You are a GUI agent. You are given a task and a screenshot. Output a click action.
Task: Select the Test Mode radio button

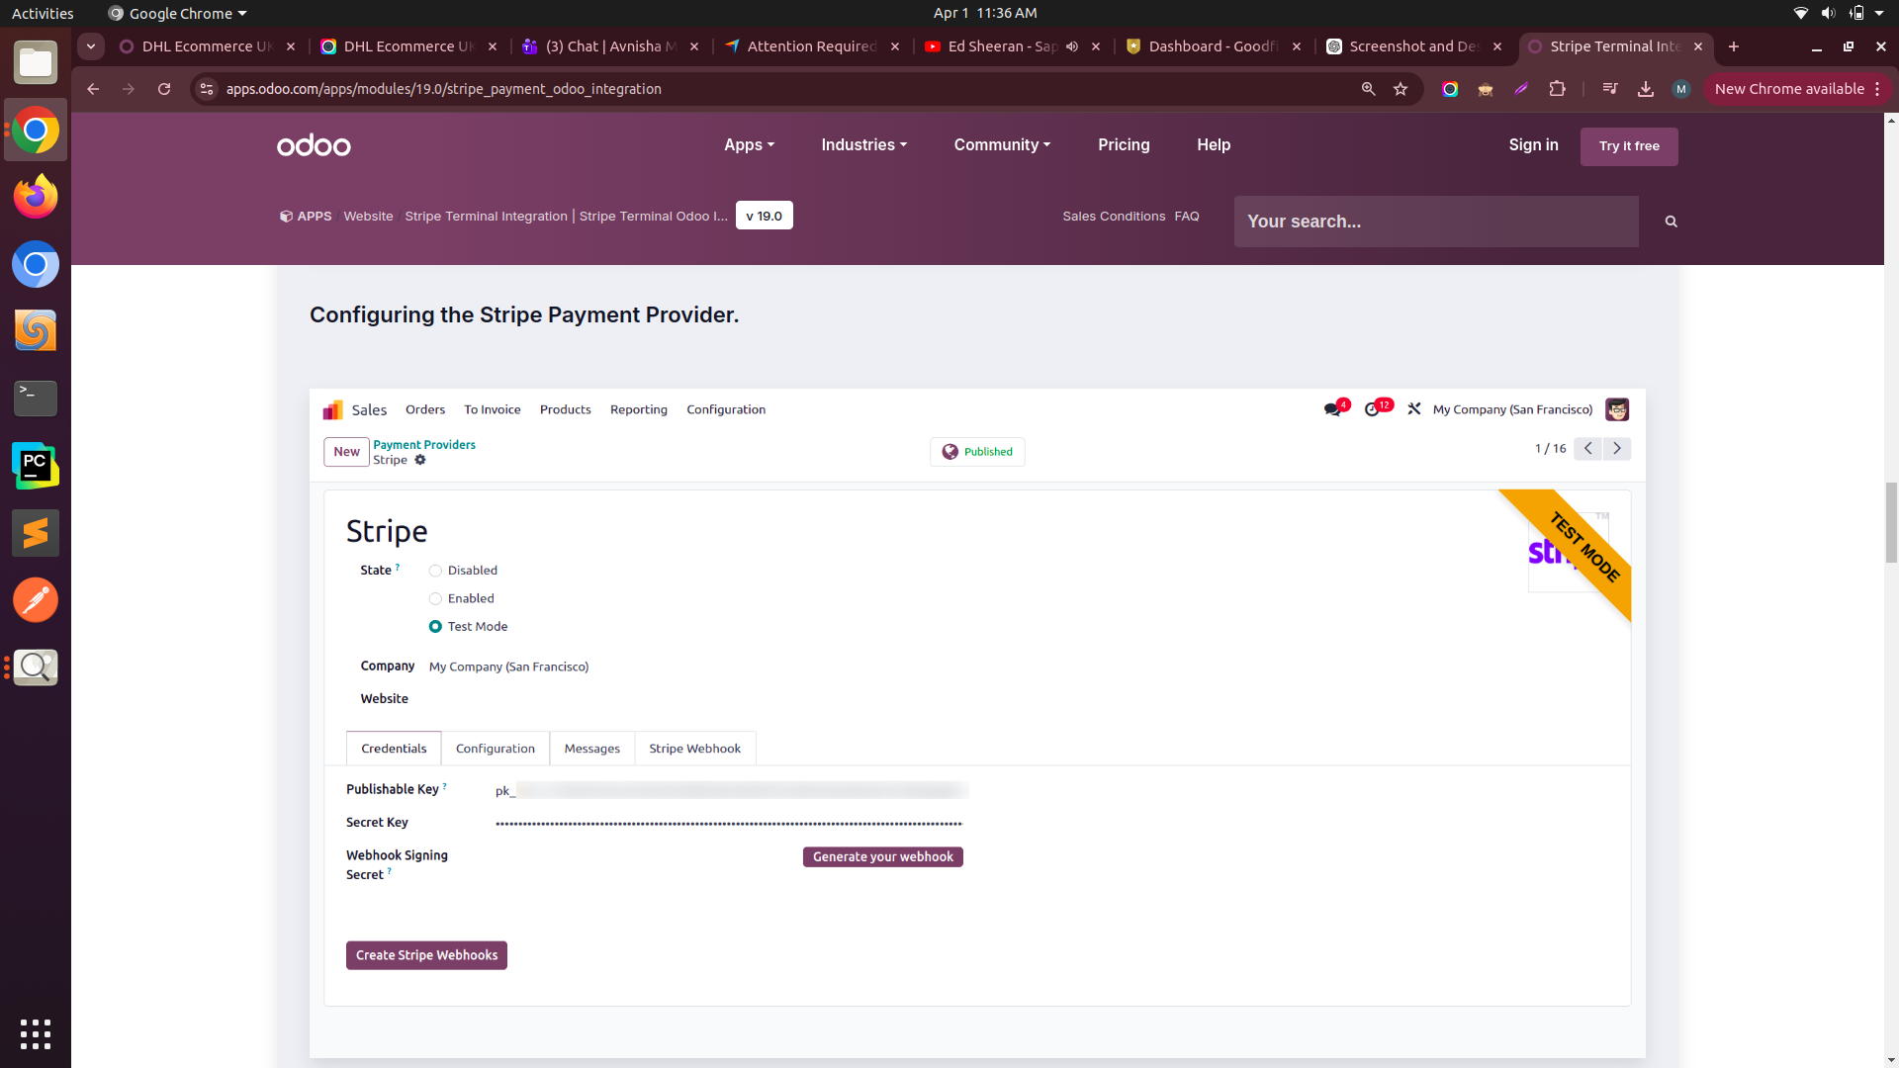[x=435, y=626]
